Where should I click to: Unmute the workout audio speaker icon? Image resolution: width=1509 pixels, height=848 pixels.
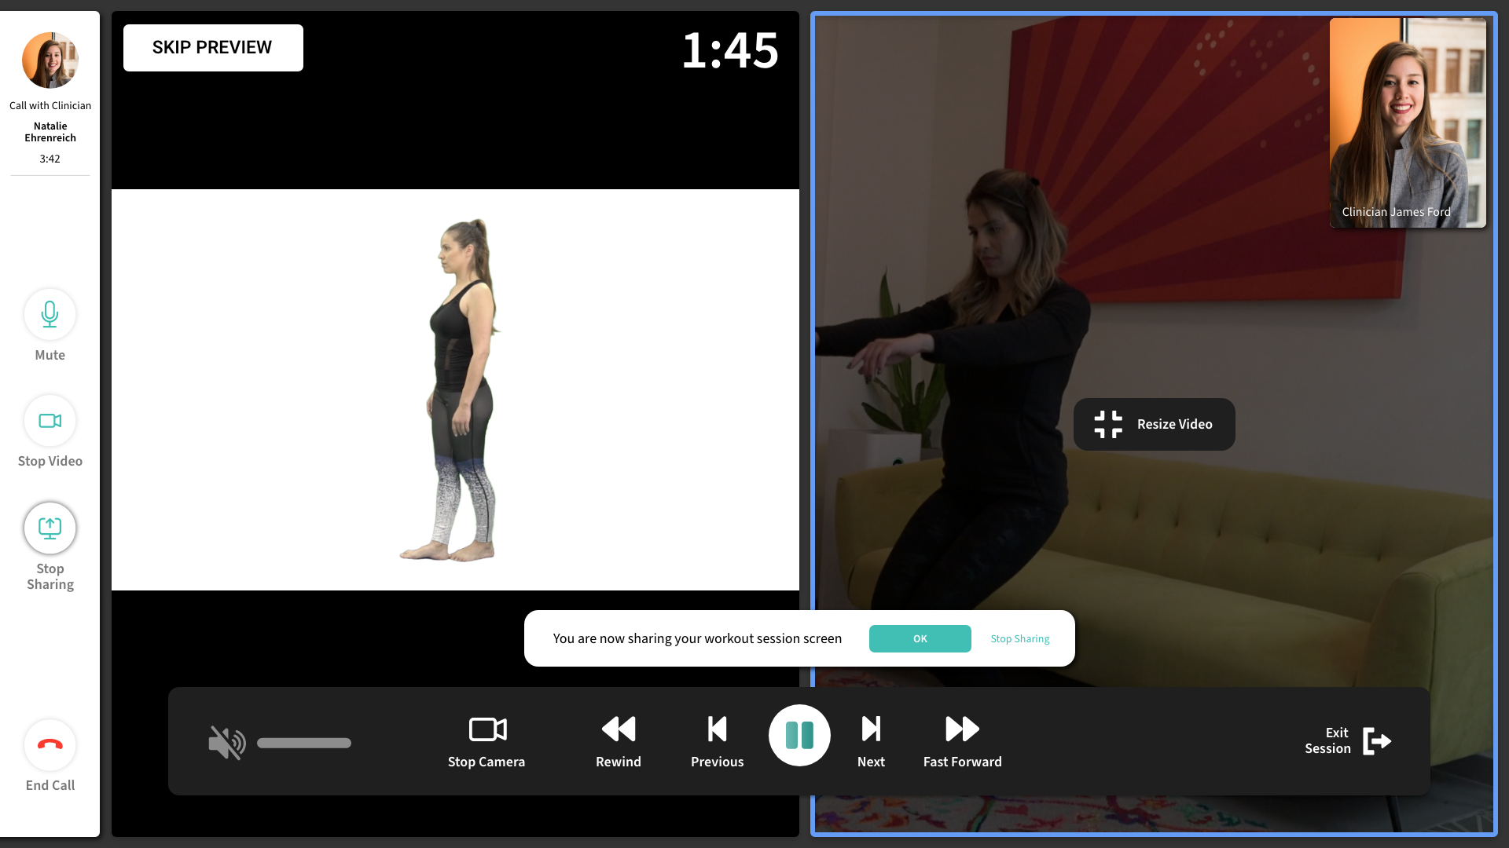tap(226, 743)
